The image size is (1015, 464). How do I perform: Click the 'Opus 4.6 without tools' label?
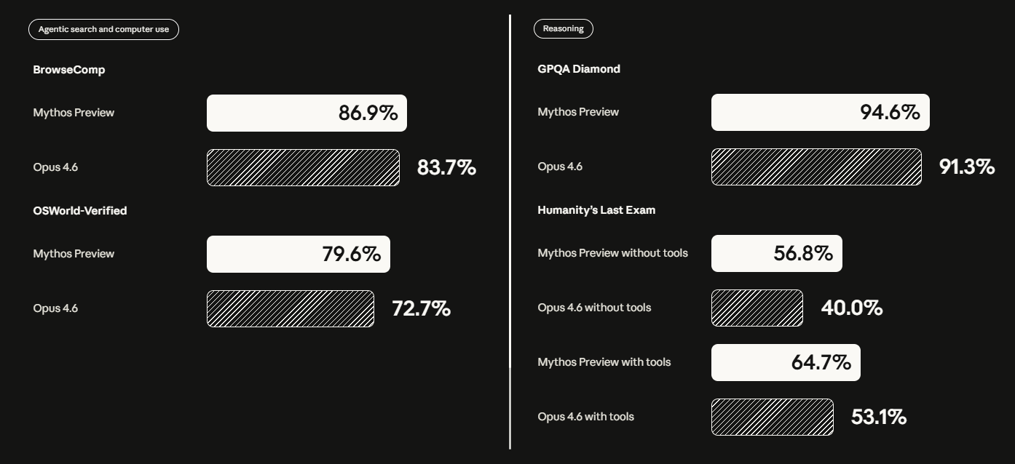click(594, 308)
